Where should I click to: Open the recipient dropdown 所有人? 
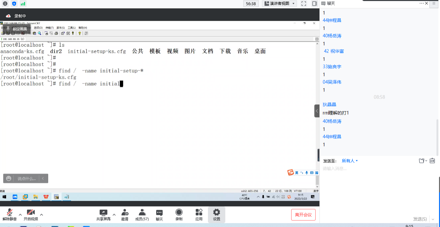[350, 161]
